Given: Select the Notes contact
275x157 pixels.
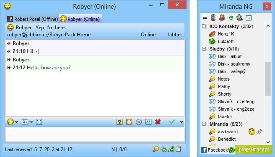Looking at the screenshot, I should point(223,79).
